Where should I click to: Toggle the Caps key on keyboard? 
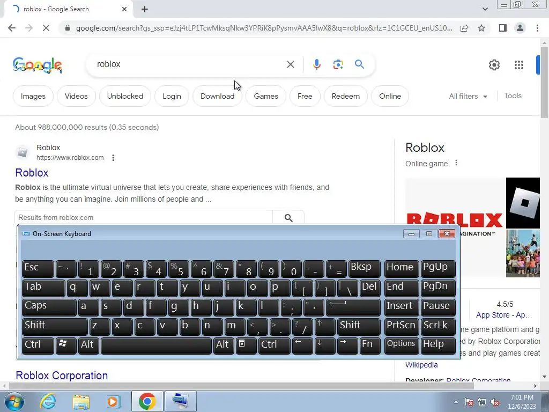point(49,306)
